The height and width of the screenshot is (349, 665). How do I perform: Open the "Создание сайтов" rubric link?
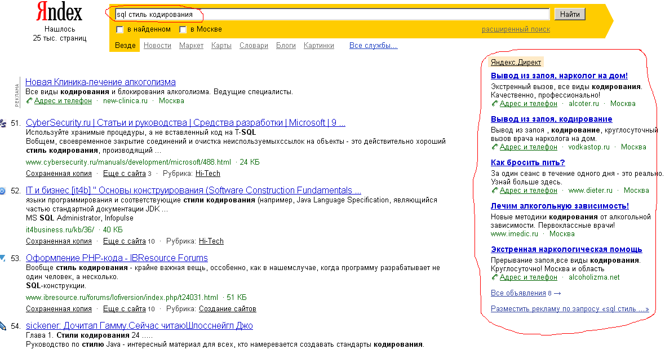(x=227, y=309)
